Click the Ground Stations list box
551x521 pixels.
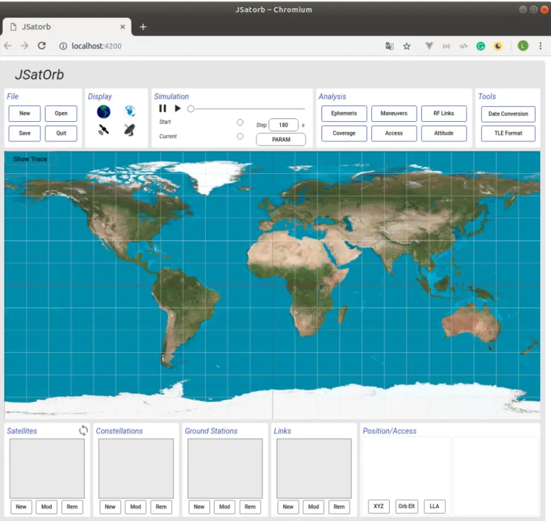(225, 468)
